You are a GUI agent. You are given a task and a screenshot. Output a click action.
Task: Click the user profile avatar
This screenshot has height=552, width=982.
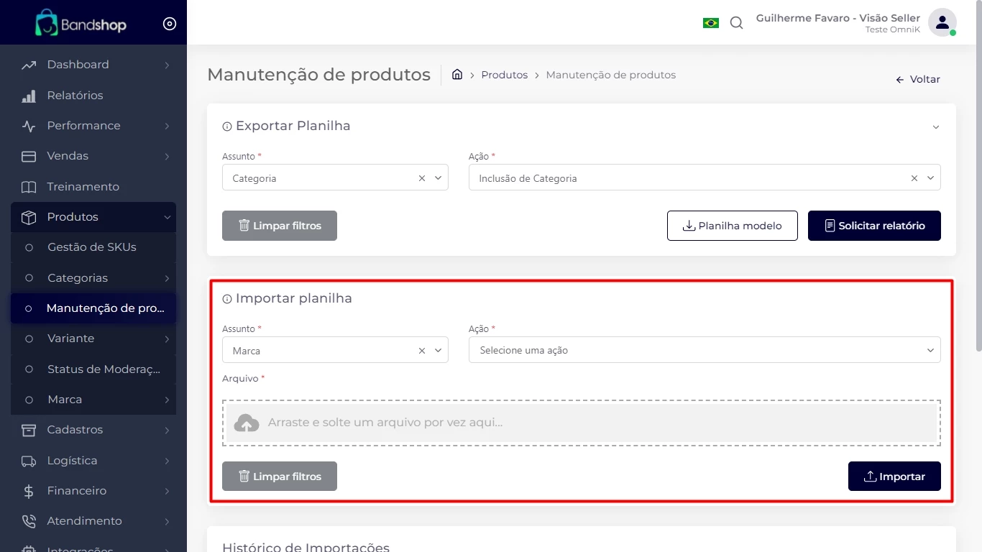(942, 22)
